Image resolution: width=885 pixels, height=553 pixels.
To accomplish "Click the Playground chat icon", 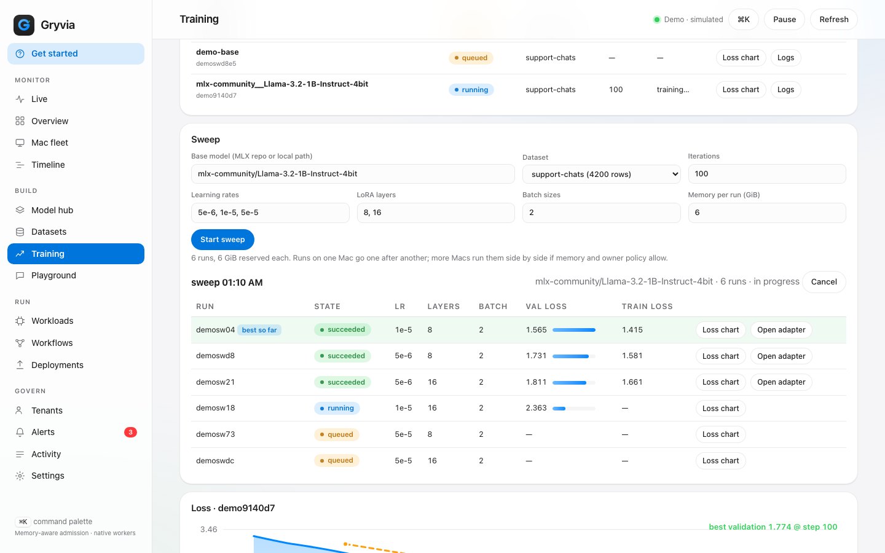I will coord(20,275).
